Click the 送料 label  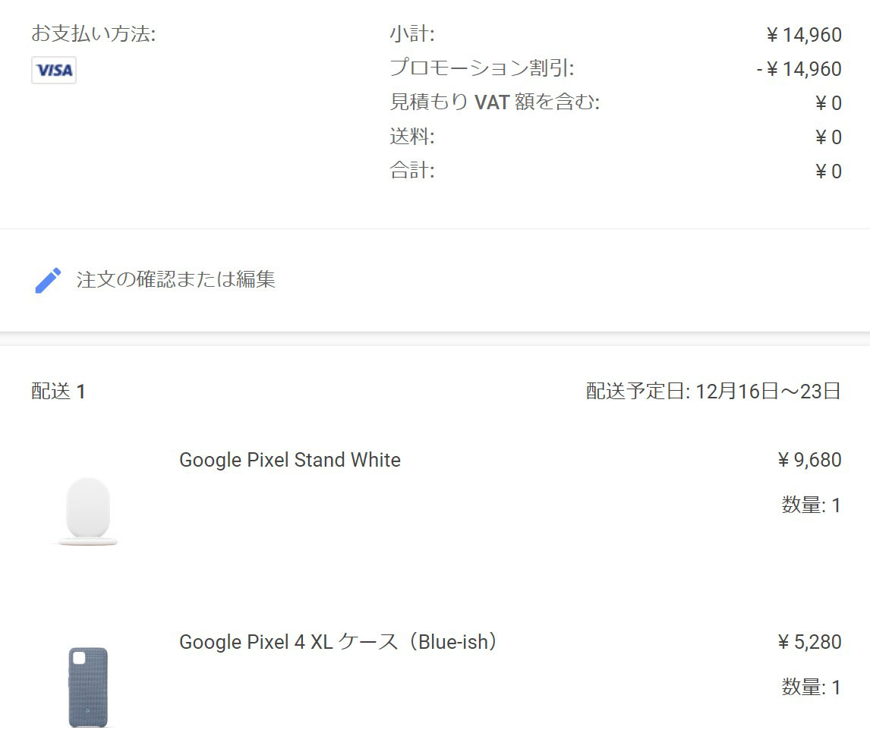(x=412, y=136)
